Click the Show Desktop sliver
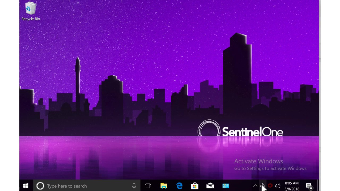The height and width of the screenshot is (191, 340). pyautogui.click(x=318, y=186)
